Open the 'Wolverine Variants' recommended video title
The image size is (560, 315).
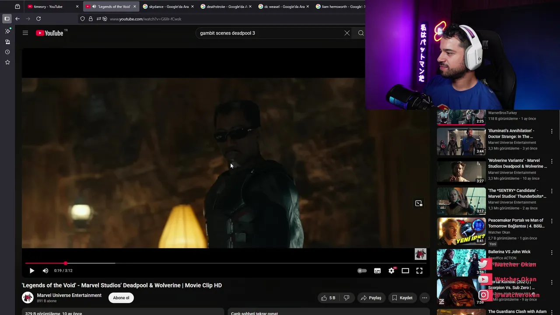(518, 163)
